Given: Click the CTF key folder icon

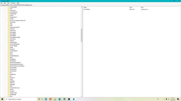Looking at the screenshot, I should click(x=9, y=9).
